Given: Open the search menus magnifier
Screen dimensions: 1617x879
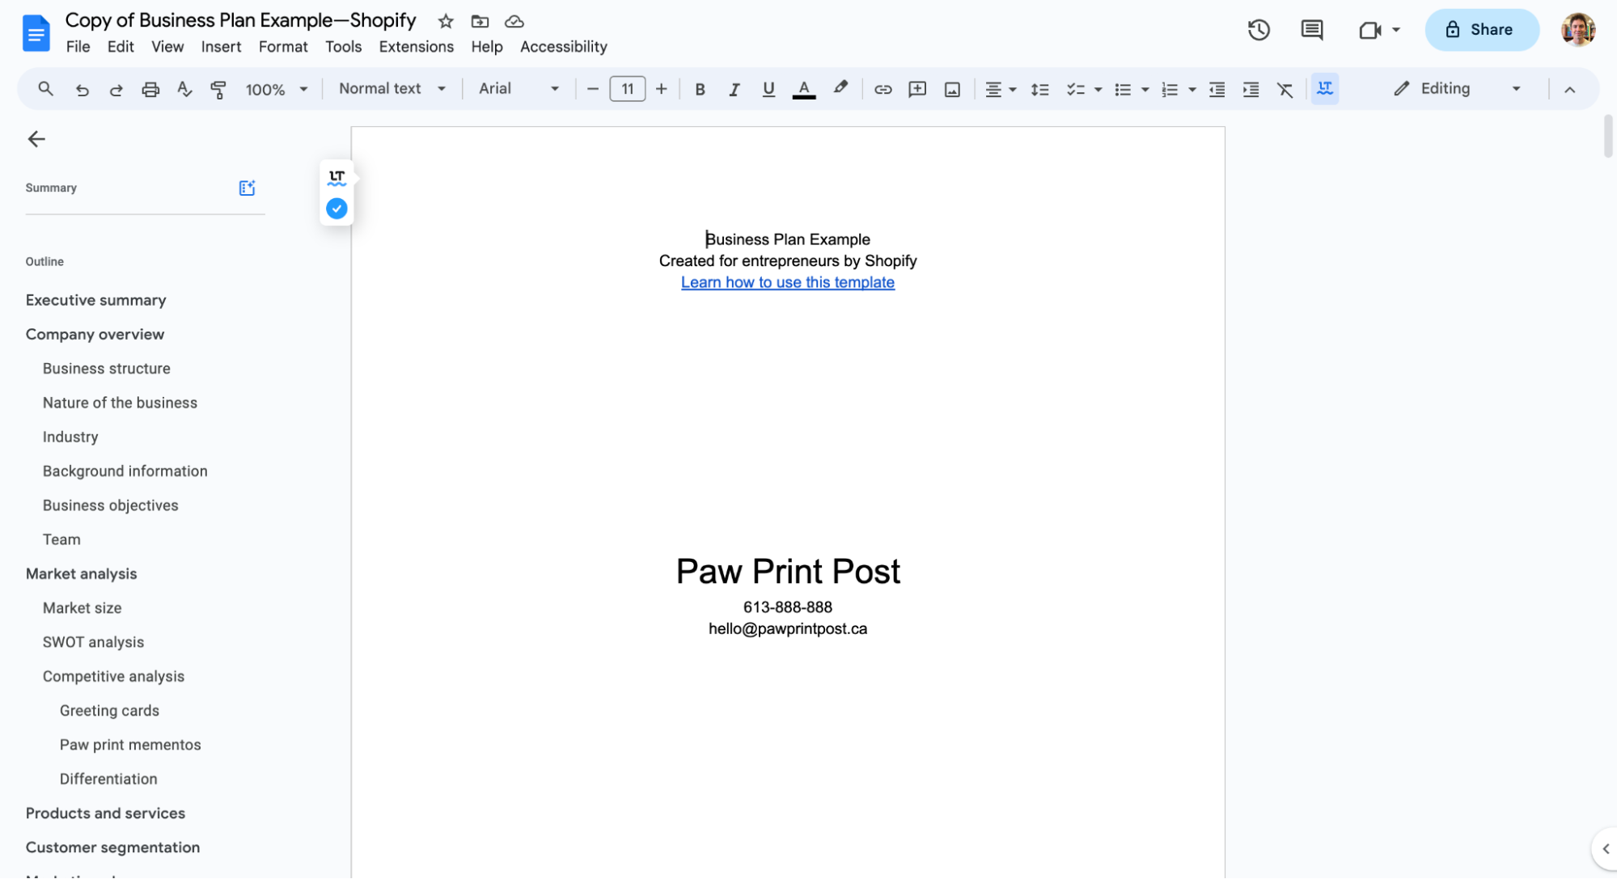Looking at the screenshot, I should pos(45,89).
